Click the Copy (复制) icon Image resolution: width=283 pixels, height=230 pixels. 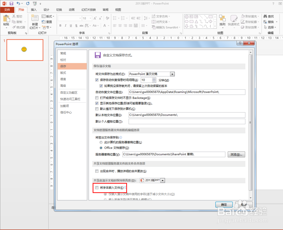pyautogui.click(x=14, y=22)
